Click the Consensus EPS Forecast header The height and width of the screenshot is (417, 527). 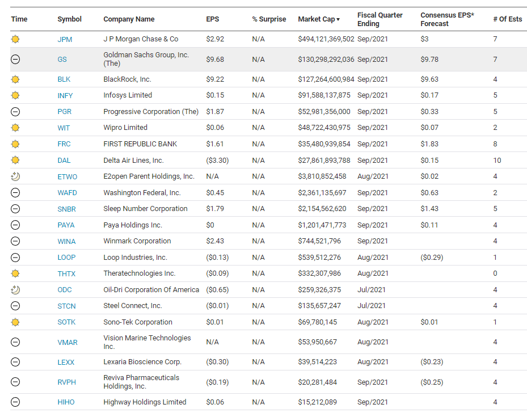click(447, 19)
